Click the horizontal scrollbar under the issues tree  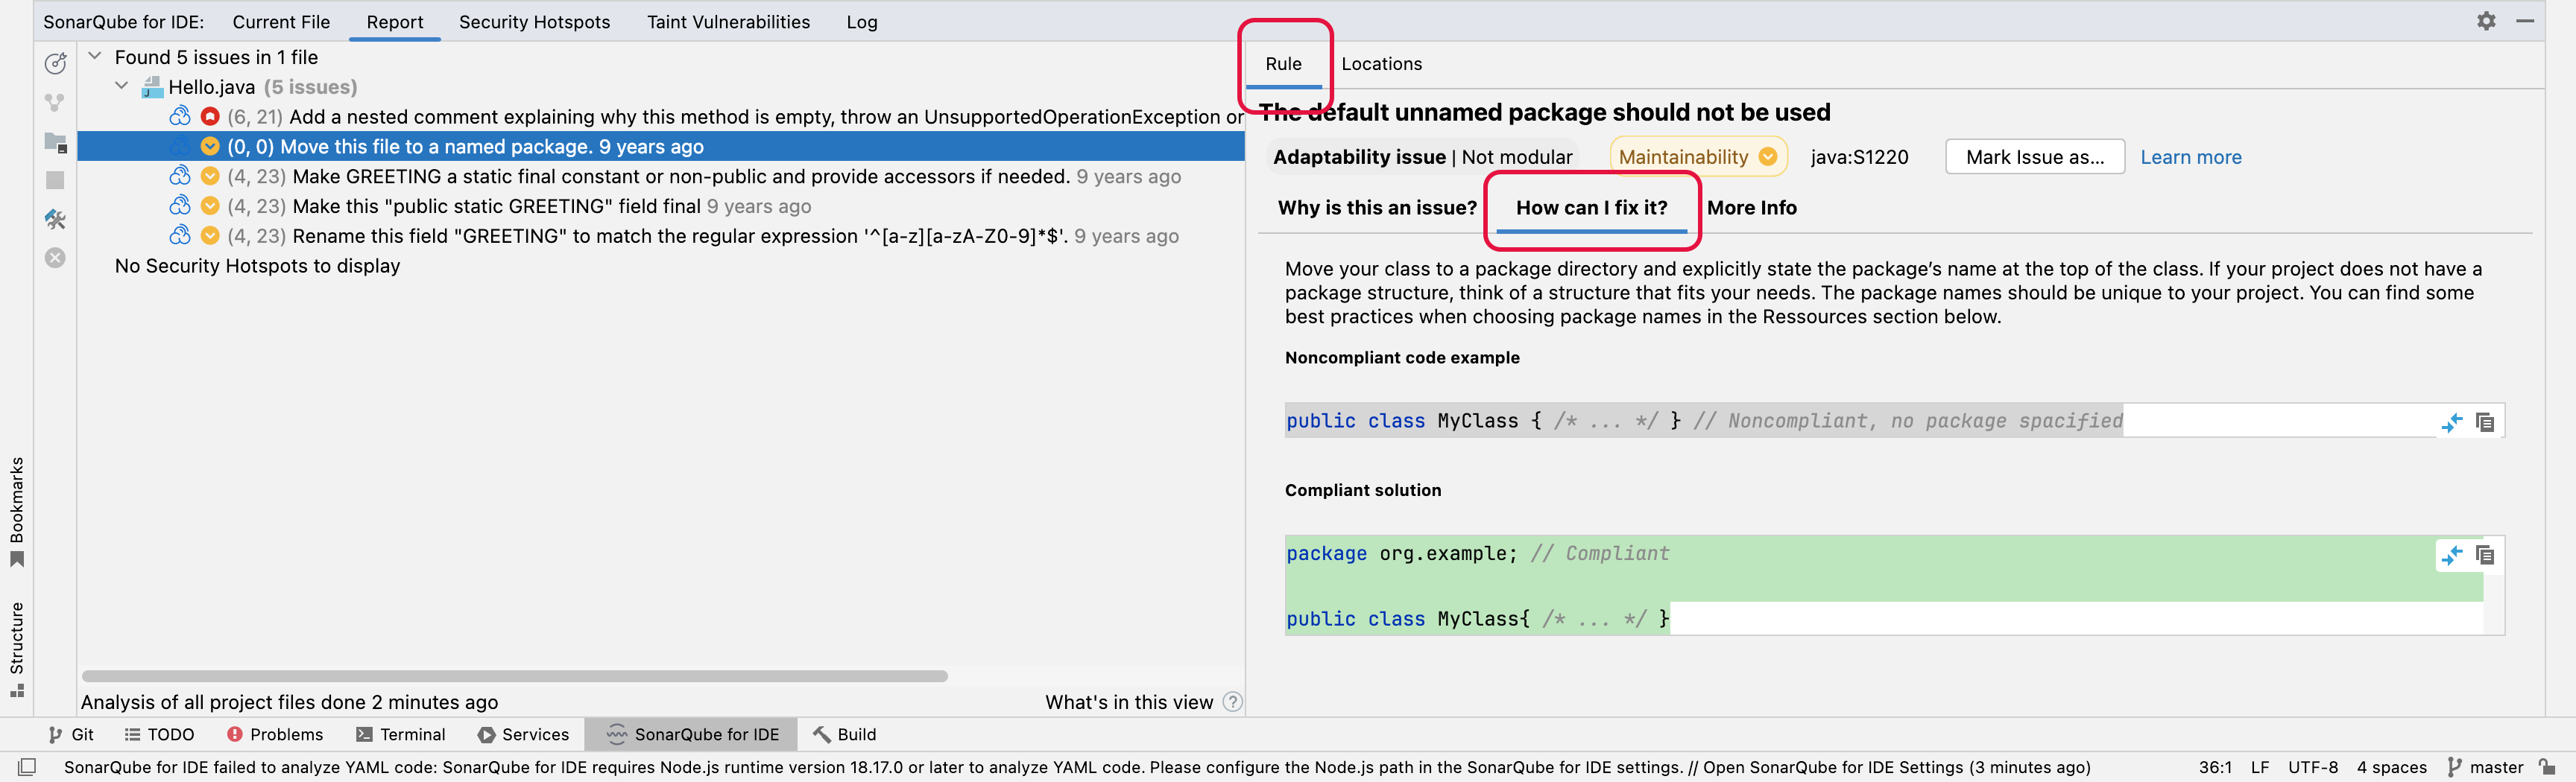point(514,676)
